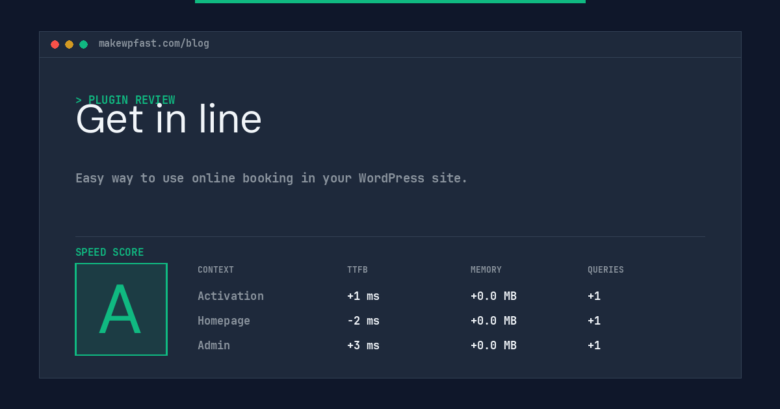Viewport: 780px width, 409px height.
Task: Click the A grade score badge
Action: 121,309
